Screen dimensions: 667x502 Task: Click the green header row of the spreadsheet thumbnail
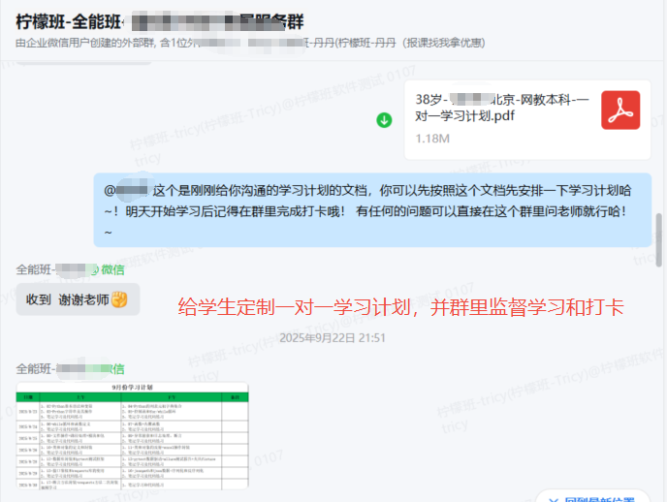(132, 397)
